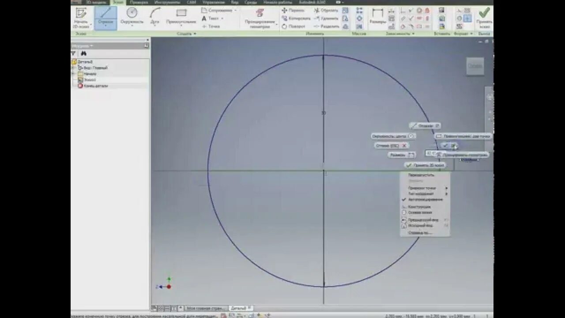The height and width of the screenshot is (318, 565).
Task: Click the browser filter funnel icon
Action: [x=73, y=53]
